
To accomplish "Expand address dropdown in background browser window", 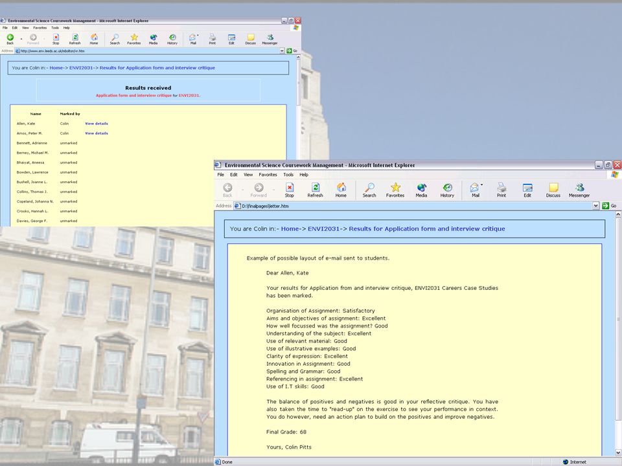I will pos(282,50).
